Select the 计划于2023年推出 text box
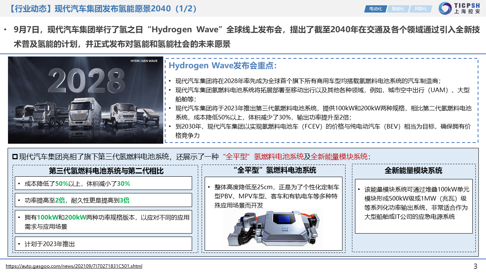Viewport: 486px width, 273px height. 103,244
